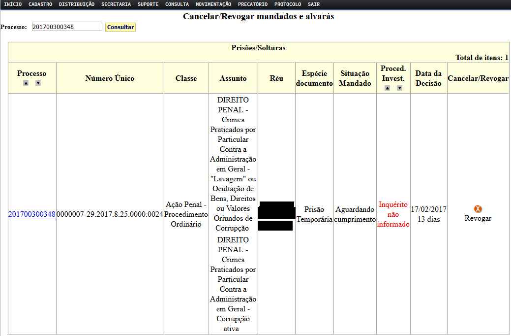Open the SECRETARIA menu
511x336 pixels.
click(116, 4)
